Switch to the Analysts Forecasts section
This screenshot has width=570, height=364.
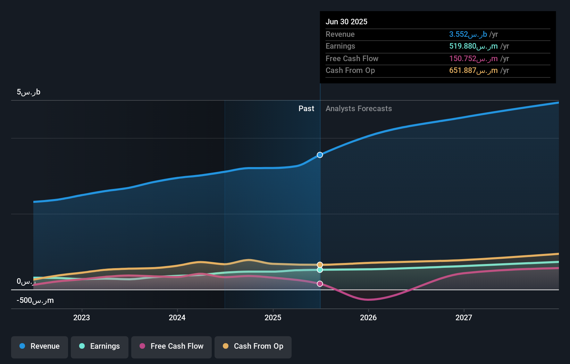click(359, 108)
